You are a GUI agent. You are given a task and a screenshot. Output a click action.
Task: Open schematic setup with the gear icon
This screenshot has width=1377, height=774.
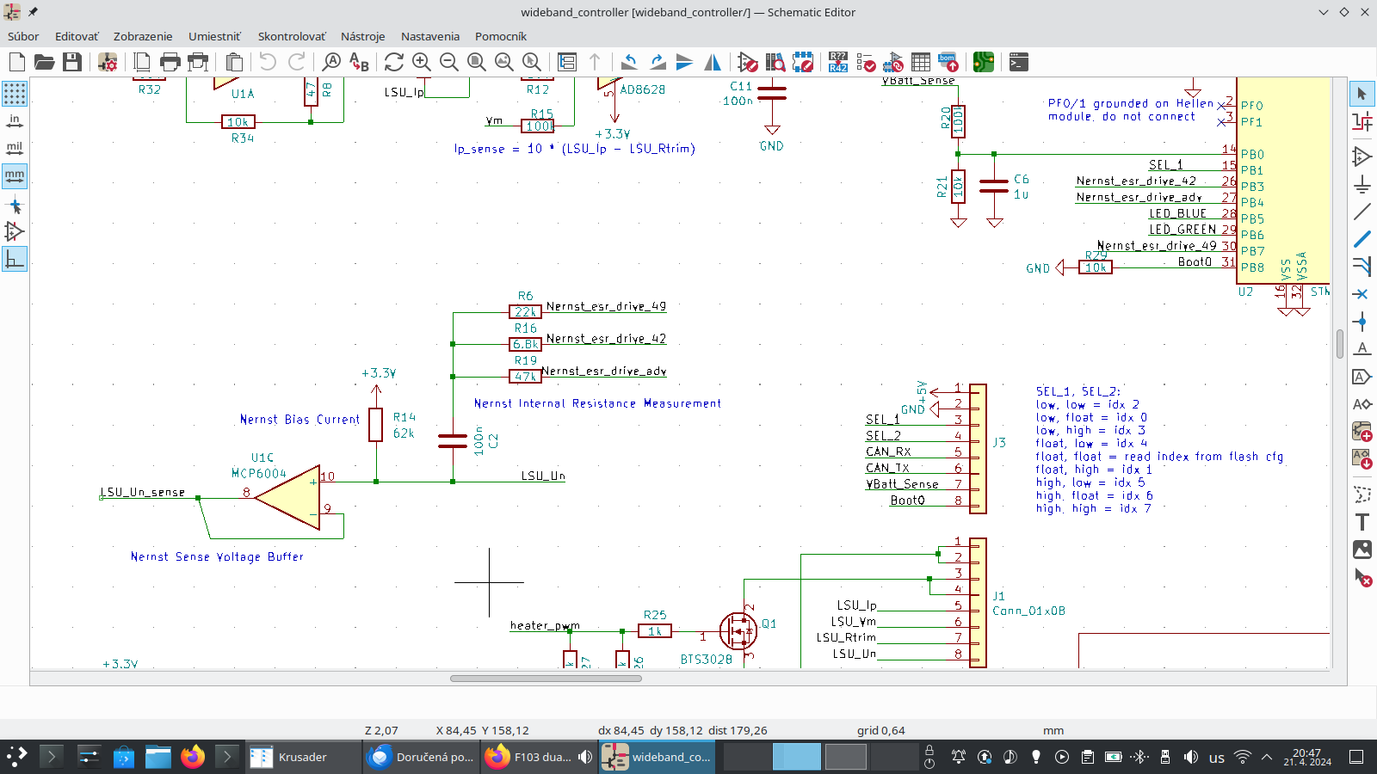[x=108, y=62]
